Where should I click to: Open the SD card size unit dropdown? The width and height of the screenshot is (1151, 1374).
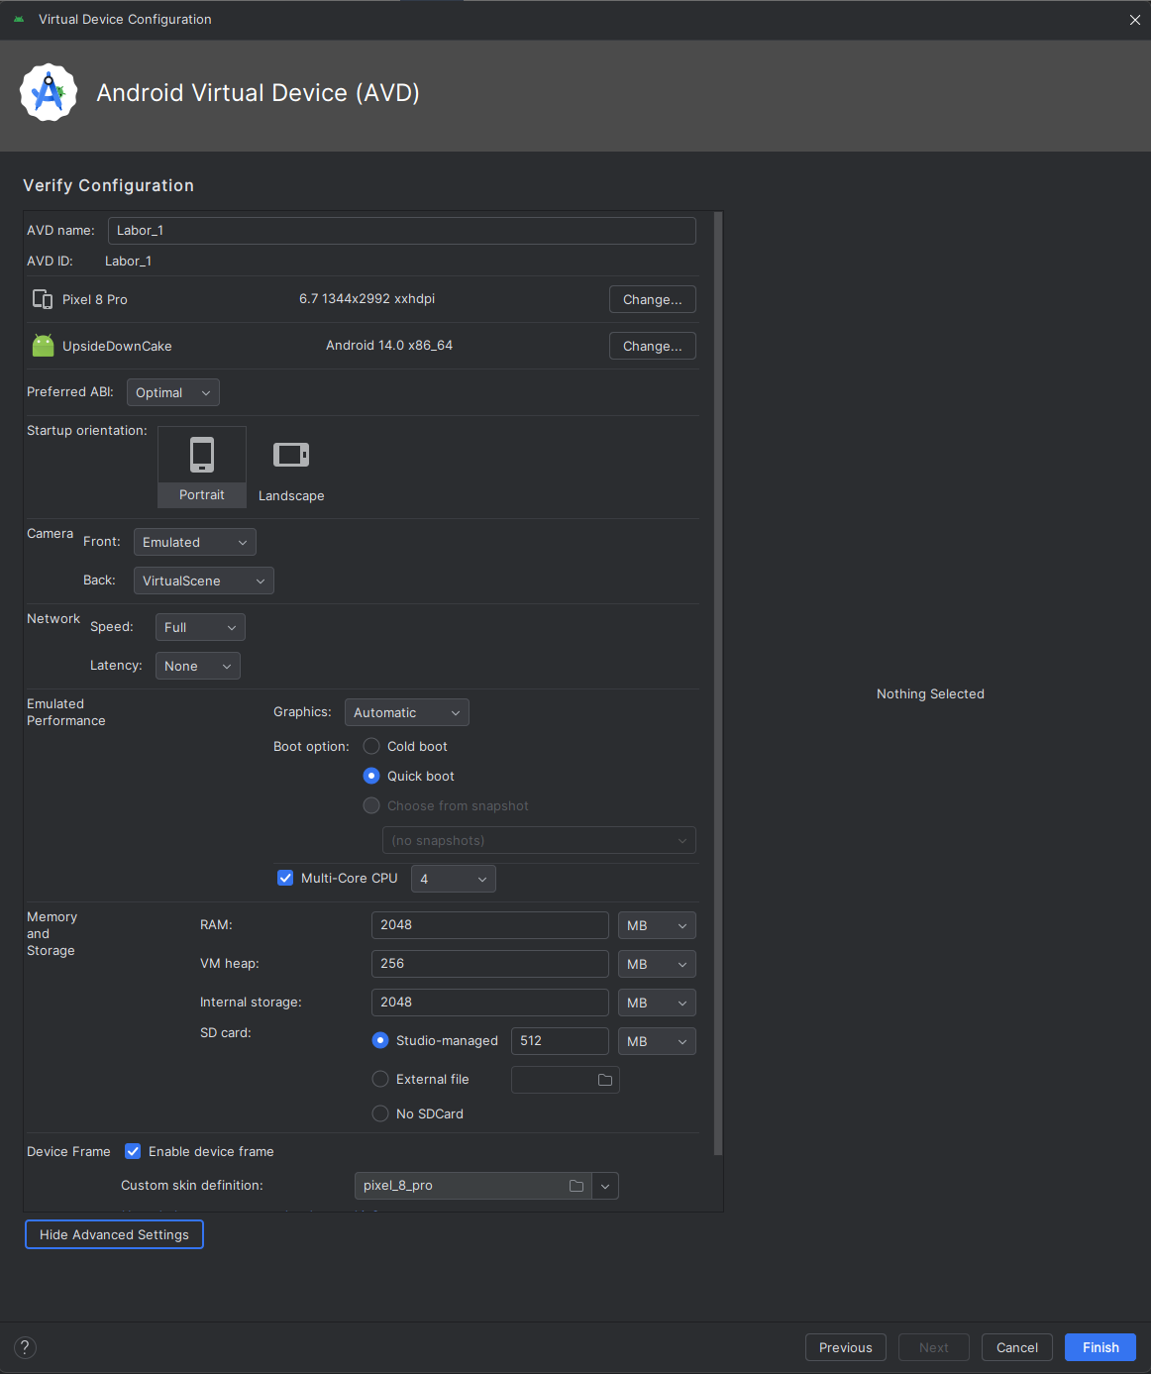coord(657,1041)
